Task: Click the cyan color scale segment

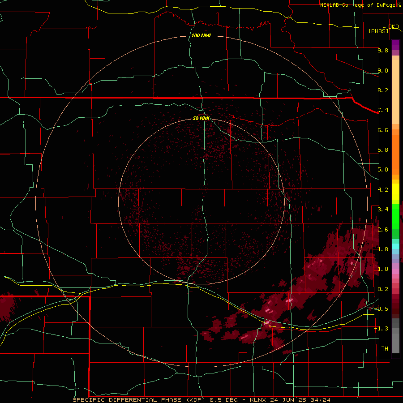Action: click(x=395, y=246)
